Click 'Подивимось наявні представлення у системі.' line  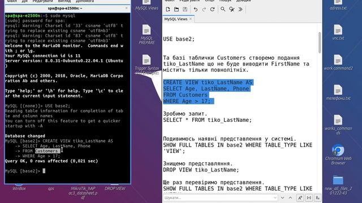click(x=230, y=139)
